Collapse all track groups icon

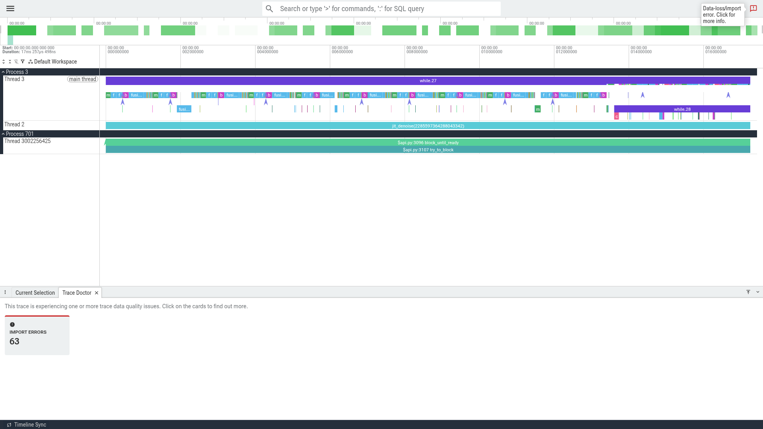(x=10, y=62)
